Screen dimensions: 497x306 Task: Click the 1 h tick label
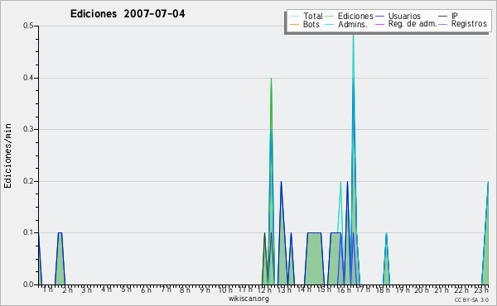coord(48,289)
